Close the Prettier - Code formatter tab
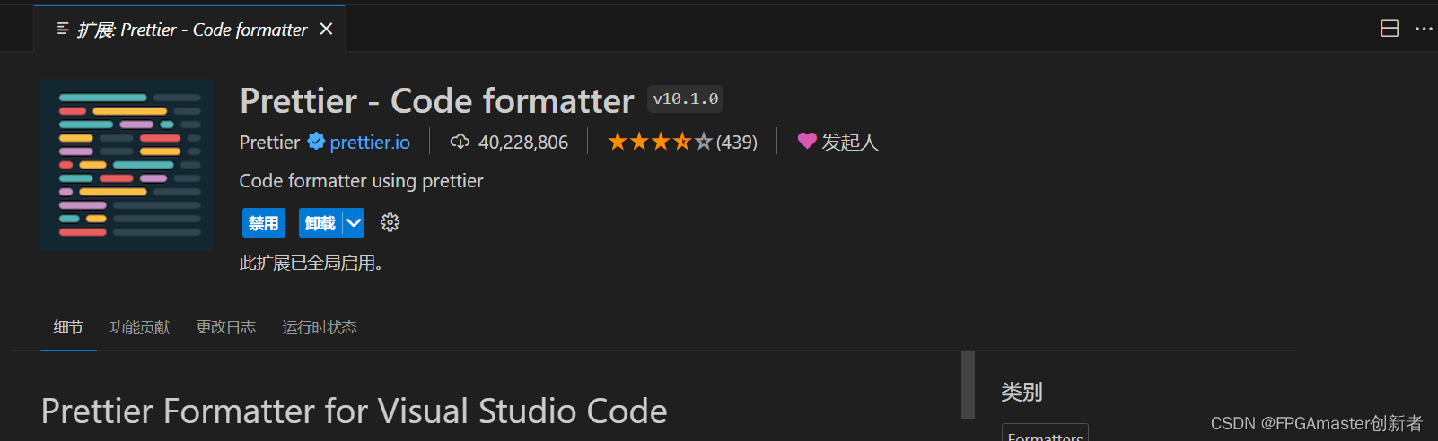 tap(327, 30)
